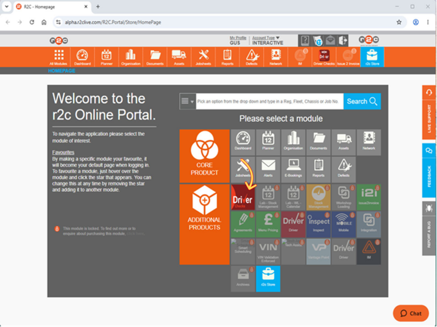The width and height of the screenshot is (437, 327).
Task: Open Assets in the orange navigation bar
Action: [179, 57]
